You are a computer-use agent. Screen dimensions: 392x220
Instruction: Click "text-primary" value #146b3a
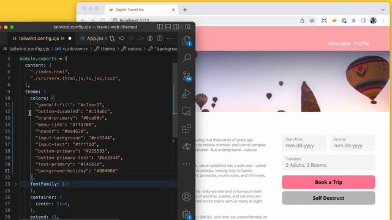(x=91, y=164)
